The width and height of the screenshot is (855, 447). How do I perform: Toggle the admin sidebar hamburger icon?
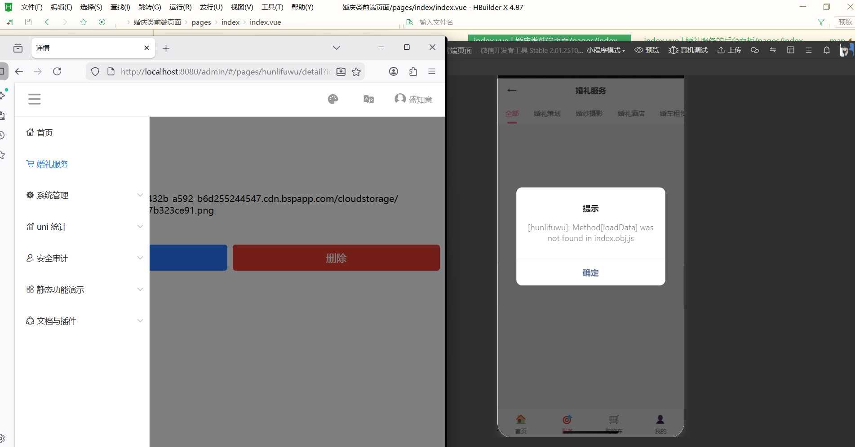pyautogui.click(x=35, y=99)
